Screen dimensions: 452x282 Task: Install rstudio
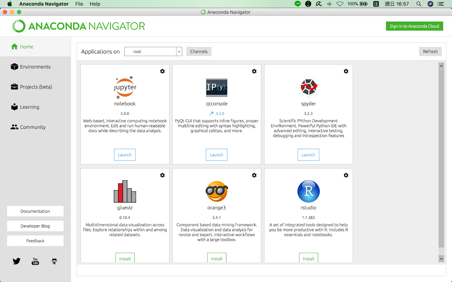(x=308, y=258)
